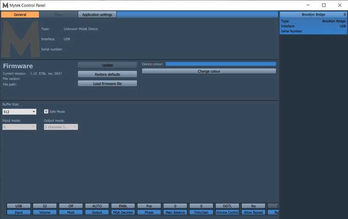Click the 0 value above Main Balance

175,206
